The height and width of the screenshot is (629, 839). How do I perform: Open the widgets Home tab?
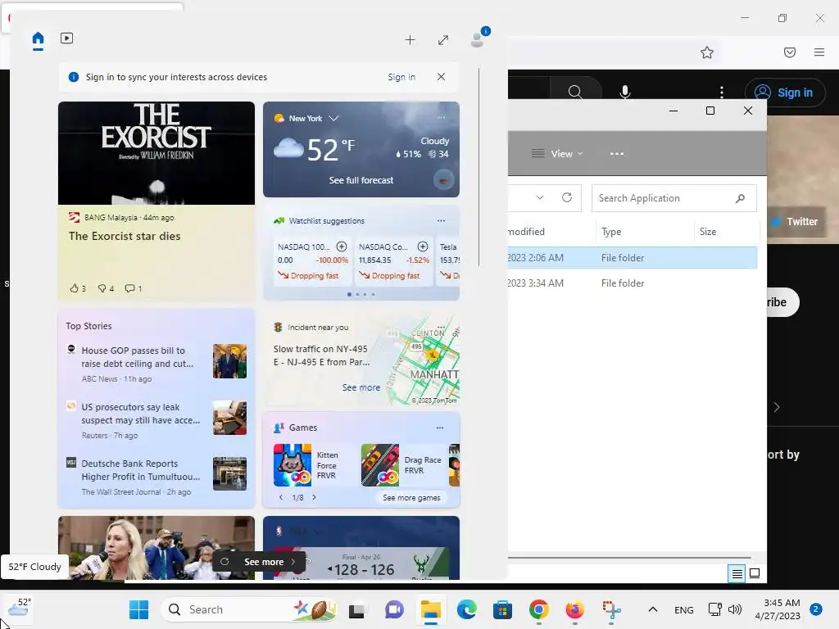tap(38, 38)
